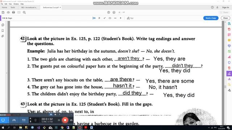Select the checkmark tool in Fill & Sign
The image size is (232, 130).
click(x=104, y=18)
